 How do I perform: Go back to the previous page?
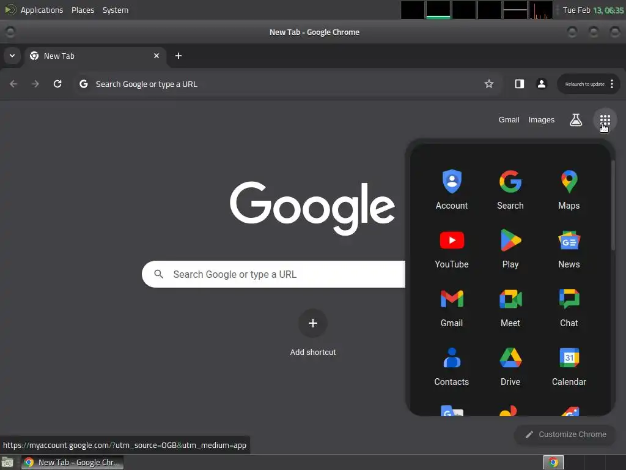13,84
